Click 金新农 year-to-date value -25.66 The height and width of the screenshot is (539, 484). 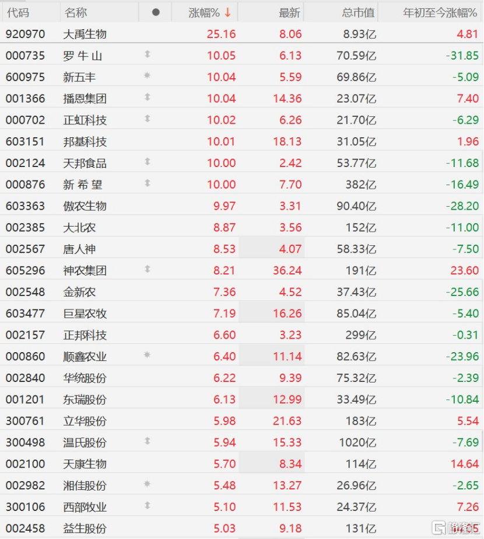[462, 292]
